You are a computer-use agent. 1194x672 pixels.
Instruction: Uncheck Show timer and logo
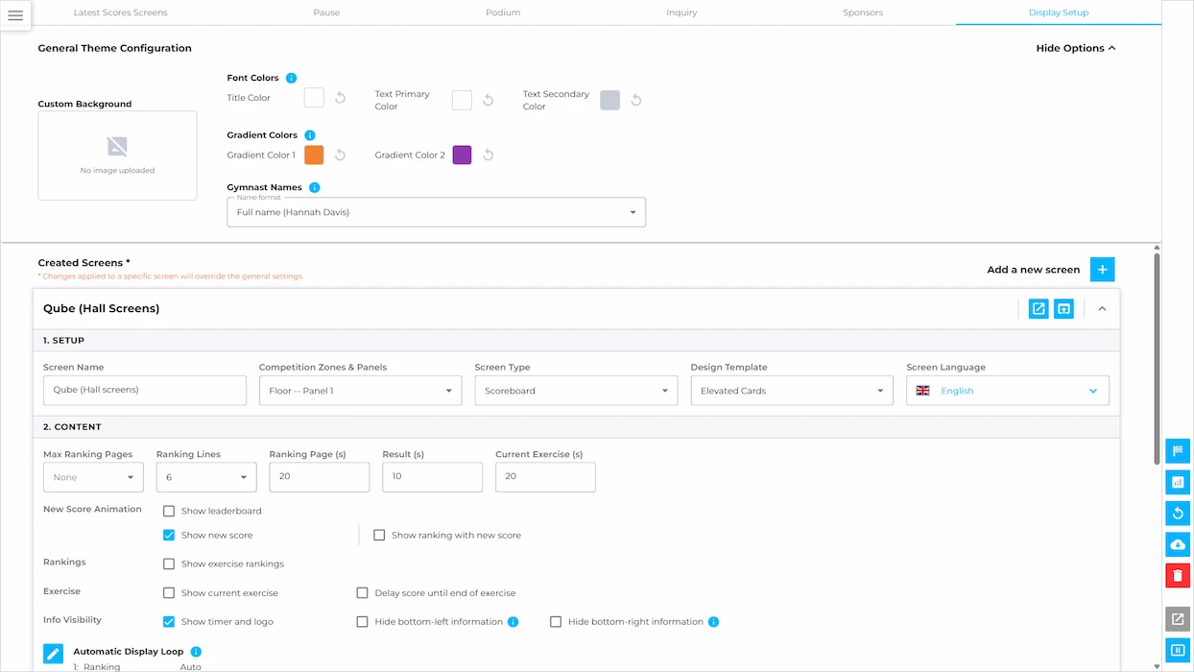coord(169,622)
